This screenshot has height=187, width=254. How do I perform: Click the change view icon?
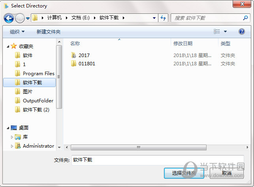point(216,31)
